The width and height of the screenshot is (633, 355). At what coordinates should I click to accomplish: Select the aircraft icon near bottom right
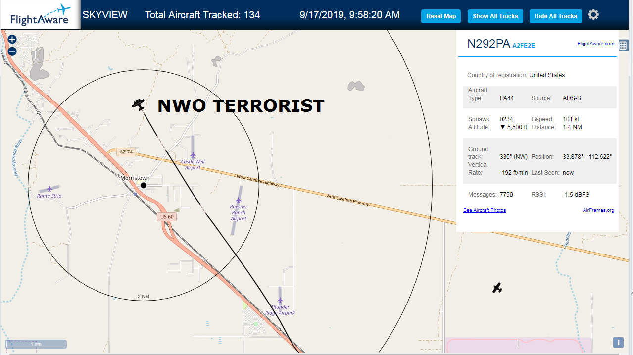coord(497,288)
